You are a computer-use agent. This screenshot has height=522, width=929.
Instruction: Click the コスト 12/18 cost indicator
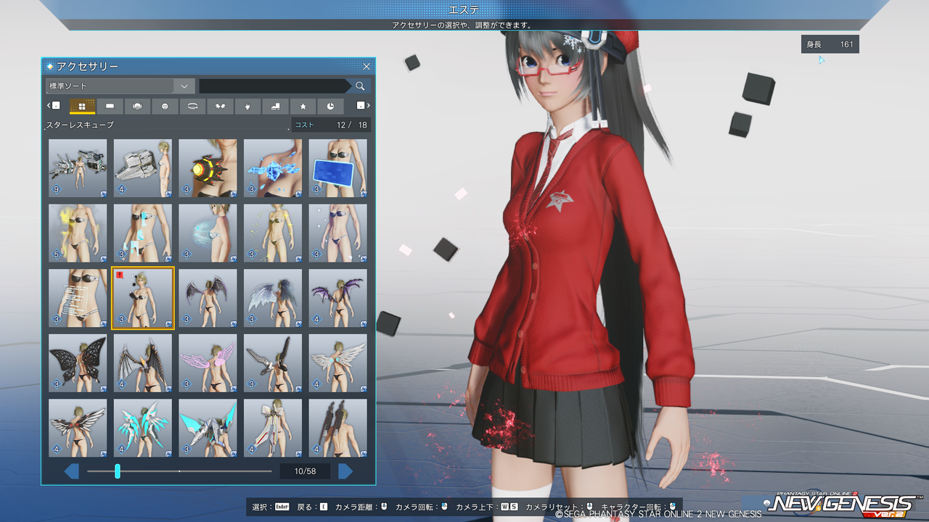point(331,125)
